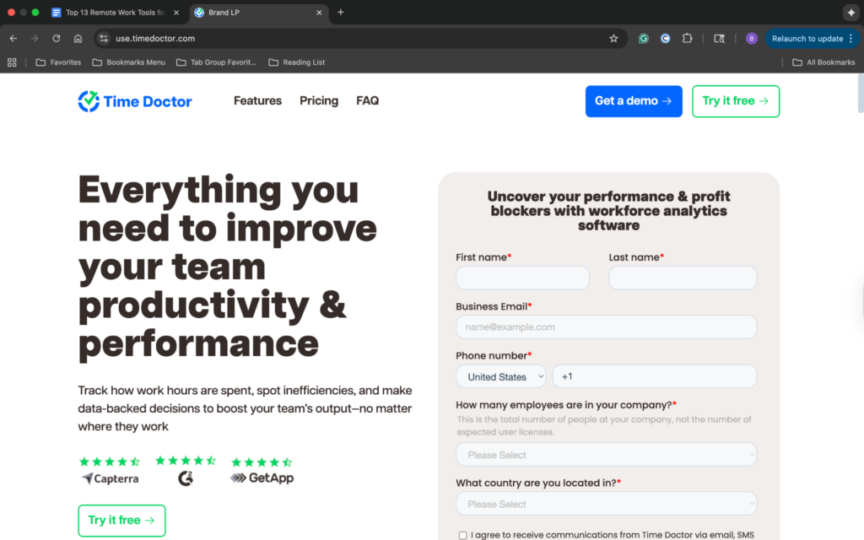Open the Extensions puzzle icon
The height and width of the screenshot is (540, 864).
(x=687, y=39)
